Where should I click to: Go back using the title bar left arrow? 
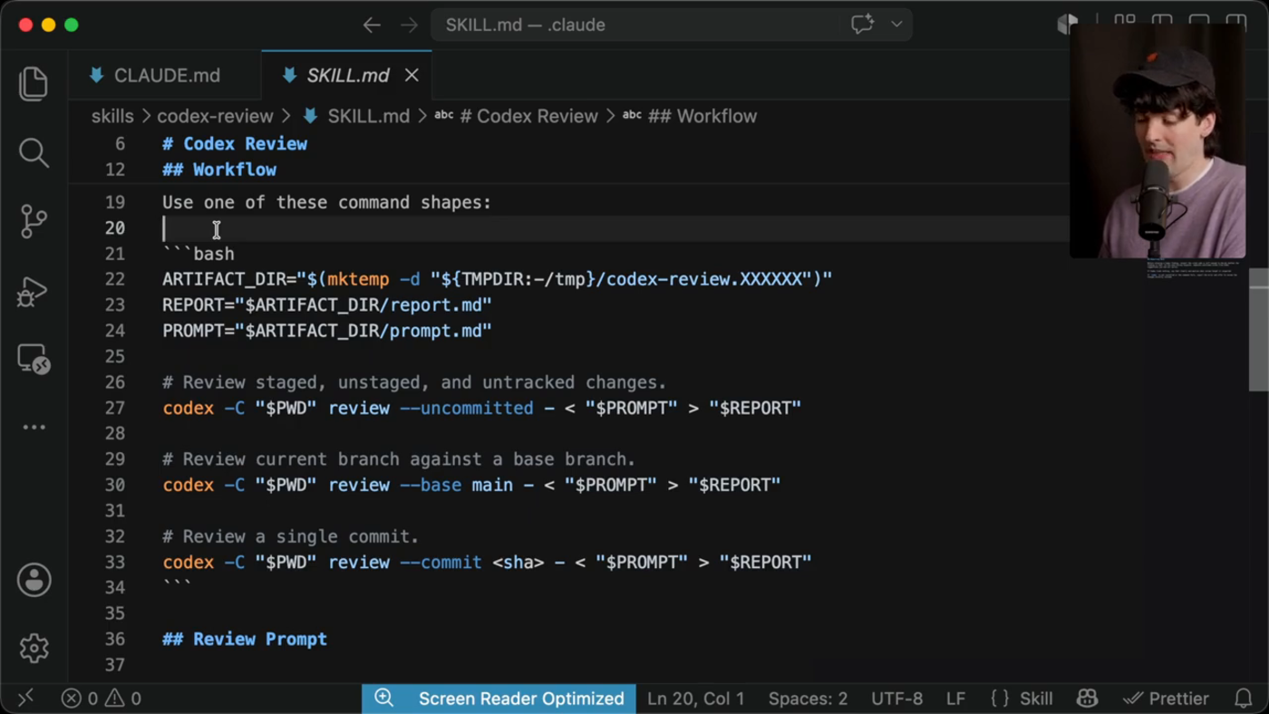[372, 25]
